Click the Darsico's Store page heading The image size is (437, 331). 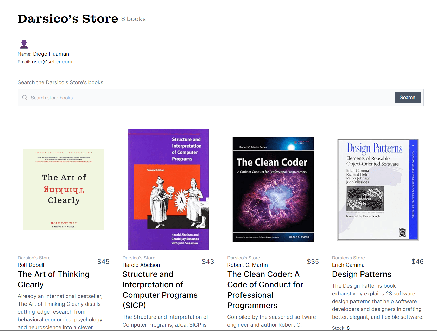pos(68,19)
